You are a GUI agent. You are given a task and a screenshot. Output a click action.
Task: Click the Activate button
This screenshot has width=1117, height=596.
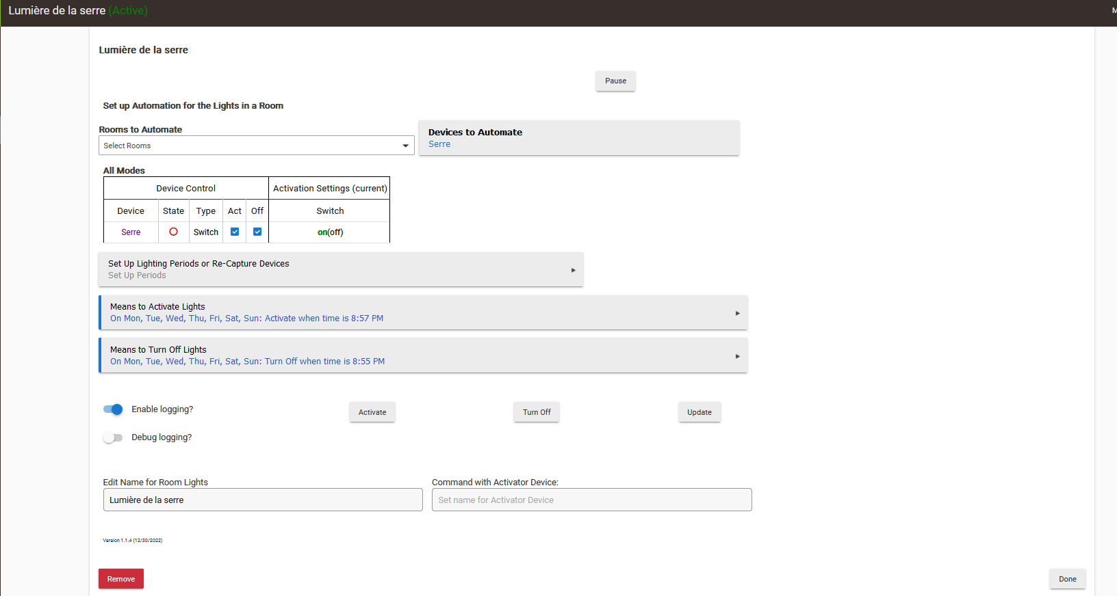(x=372, y=412)
